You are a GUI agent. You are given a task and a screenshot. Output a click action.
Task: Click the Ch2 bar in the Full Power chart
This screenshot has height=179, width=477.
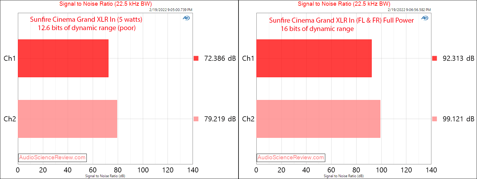(x=318, y=119)
